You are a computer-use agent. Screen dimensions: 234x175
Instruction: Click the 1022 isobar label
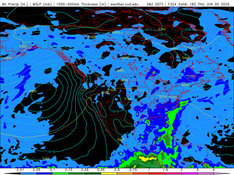(x=53, y=65)
